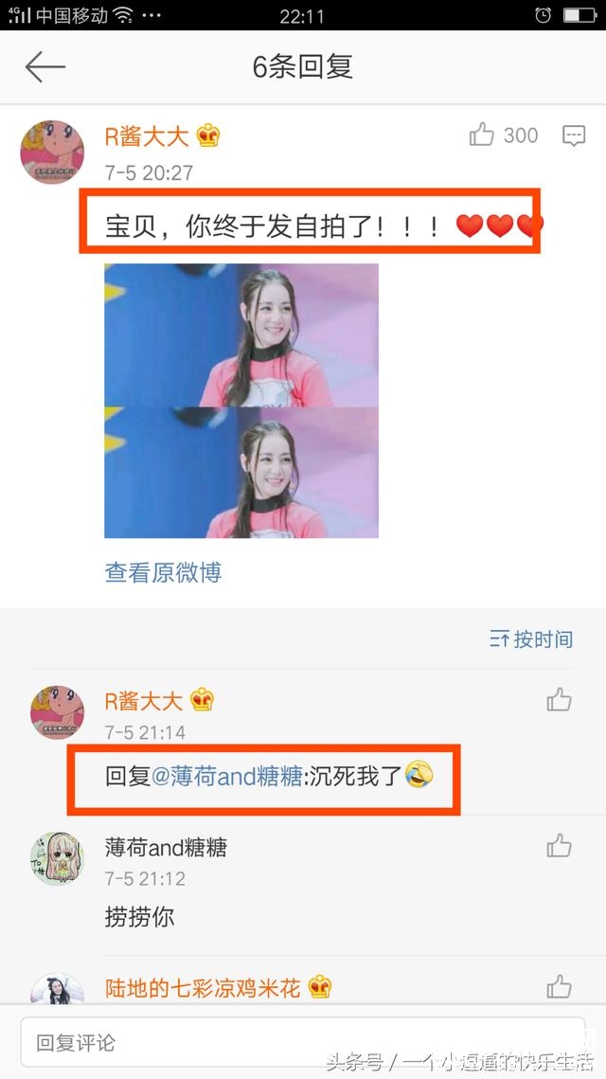
Task: Open the upper photo in the comment
Action: [x=241, y=334]
